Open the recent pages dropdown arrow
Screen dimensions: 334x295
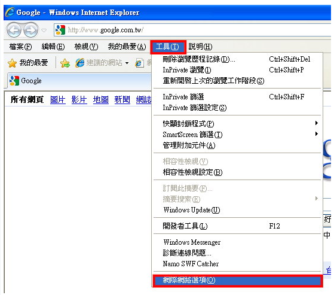coord(44,31)
